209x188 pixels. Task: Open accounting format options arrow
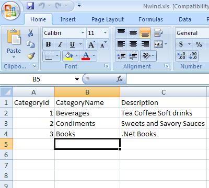[x=189, y=44]
